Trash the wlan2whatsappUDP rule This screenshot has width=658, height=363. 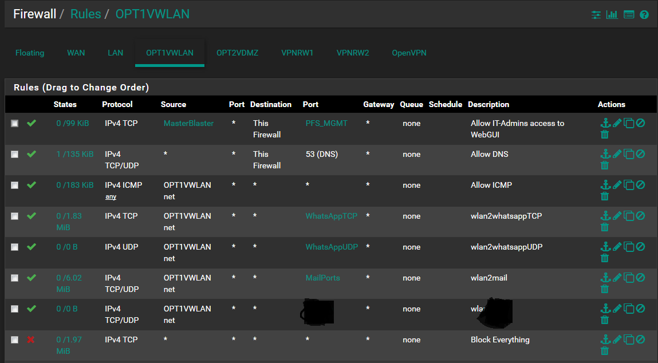pyautogui.click(x=605, y=258)
